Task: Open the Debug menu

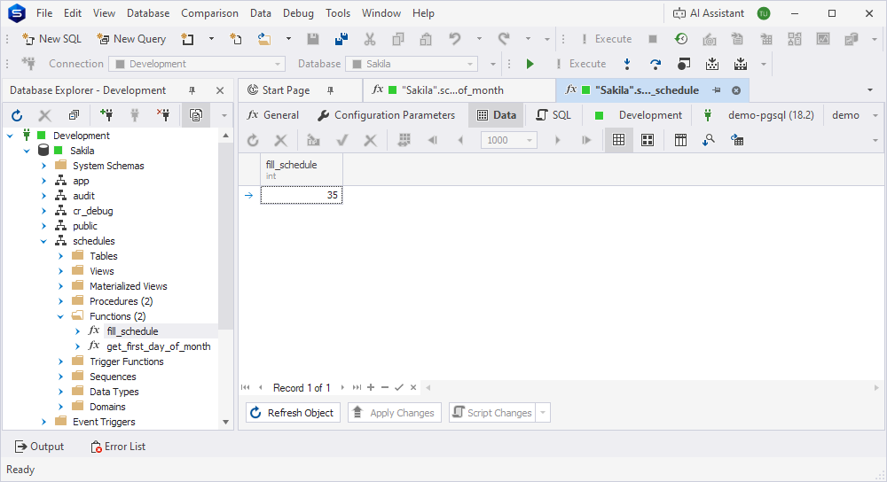Action: pyautogui.click(x=298, y=13)
